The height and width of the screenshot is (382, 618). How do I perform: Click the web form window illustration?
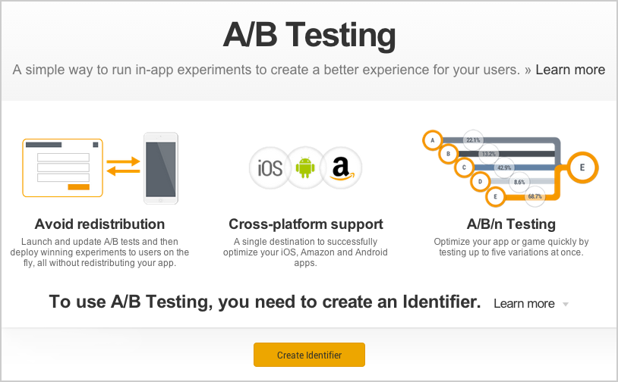point(63,168)
